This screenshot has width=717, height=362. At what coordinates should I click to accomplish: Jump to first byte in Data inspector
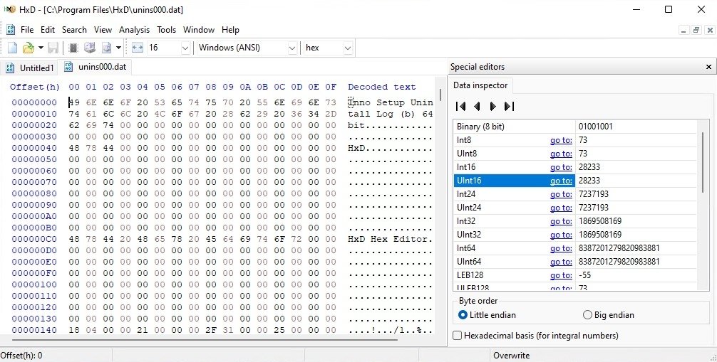pos(460,107)
